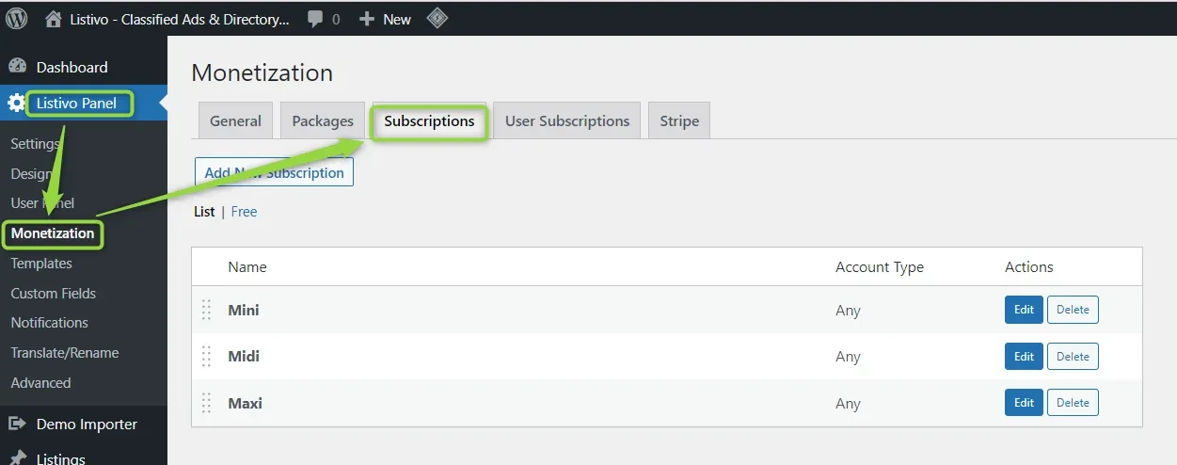Open the User Subscriptions tab

pos(567,120)
